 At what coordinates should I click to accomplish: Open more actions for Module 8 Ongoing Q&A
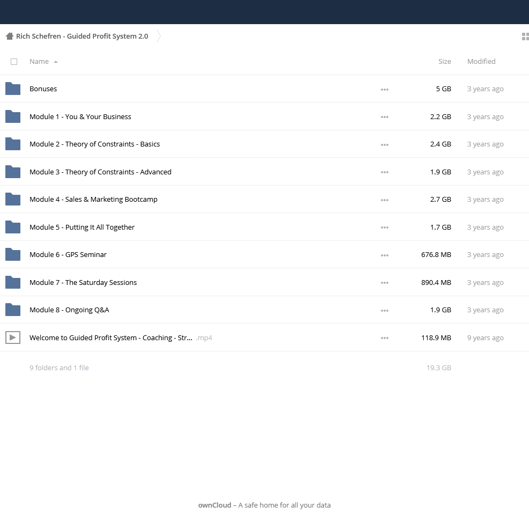click(x=385, y=311)
